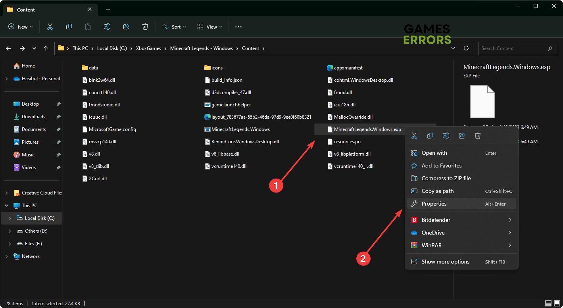The width and height of the screenshot is (563, 308).
Task: Click the Rename icon in the context menu
Action: 446,136
